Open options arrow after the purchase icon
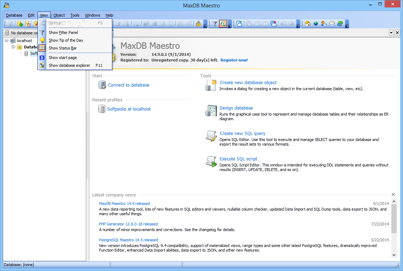Image resolution: width=403 pixels, height=271 pixels. pyautogui.click(x=347, y=24)
